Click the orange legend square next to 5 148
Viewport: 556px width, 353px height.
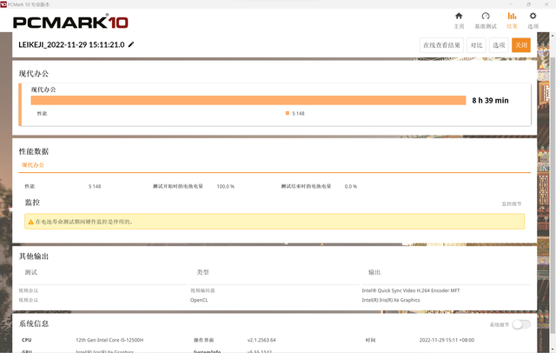(x=288, y=113)
